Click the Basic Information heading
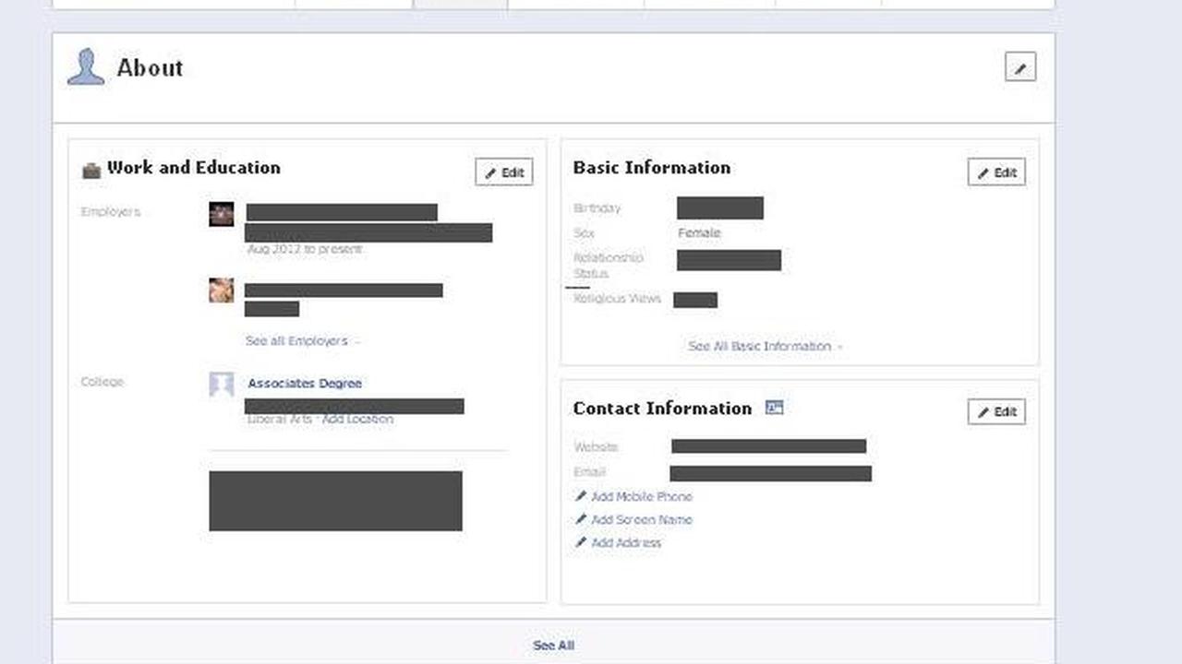Screen dimensions: 1182x664 click(x=651, y=168)
